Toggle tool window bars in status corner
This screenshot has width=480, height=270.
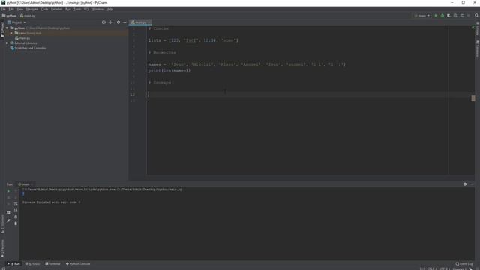[x=3, y=268]
